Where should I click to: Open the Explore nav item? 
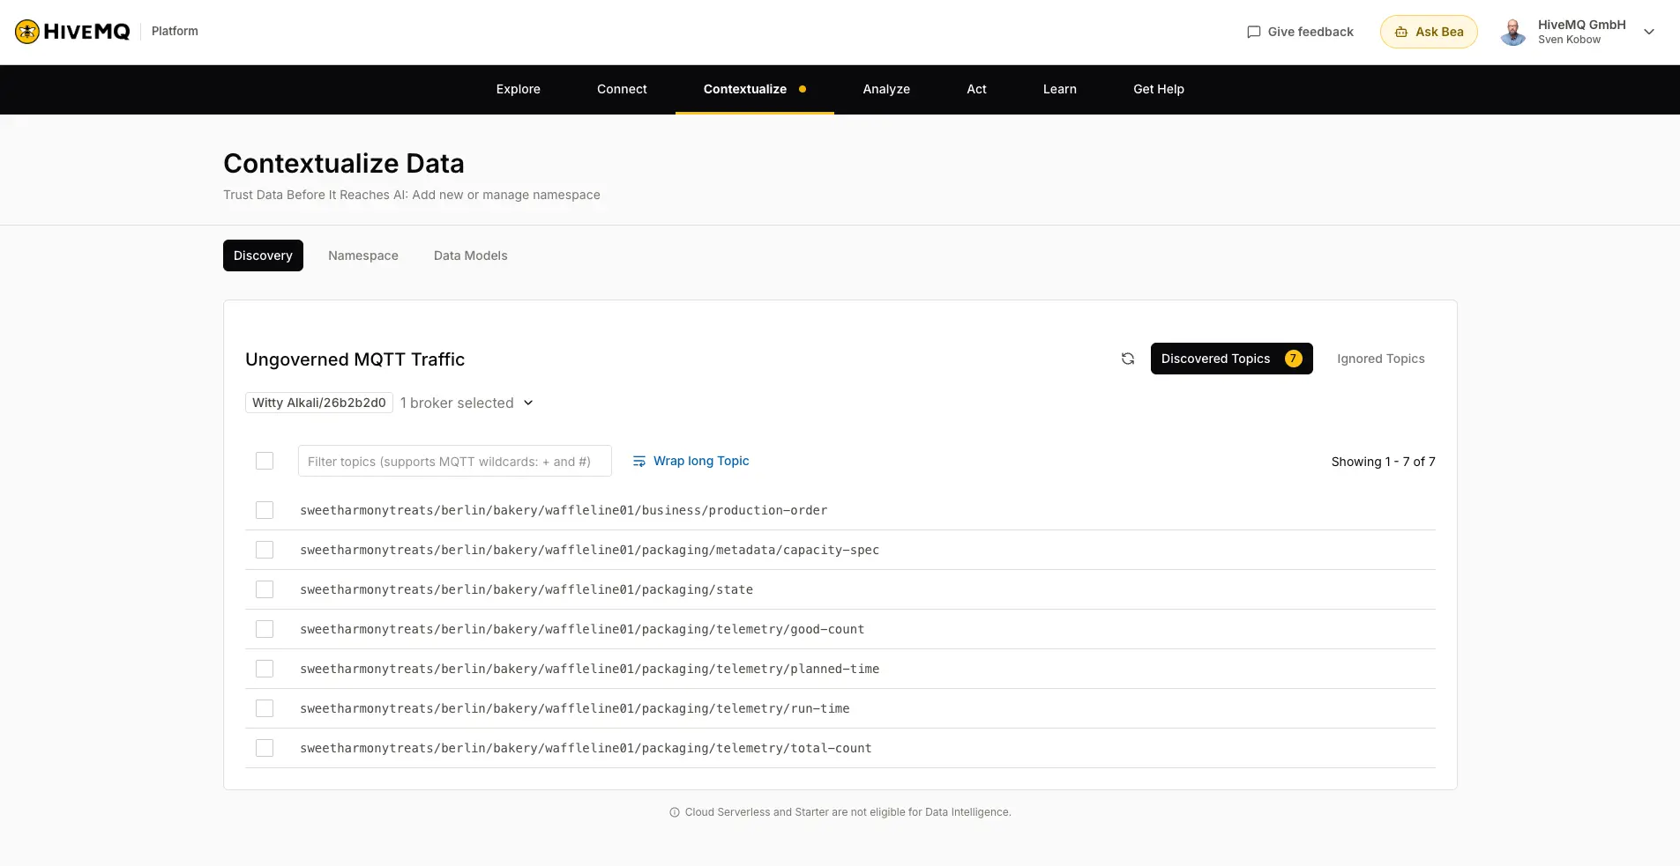point(519,89)
